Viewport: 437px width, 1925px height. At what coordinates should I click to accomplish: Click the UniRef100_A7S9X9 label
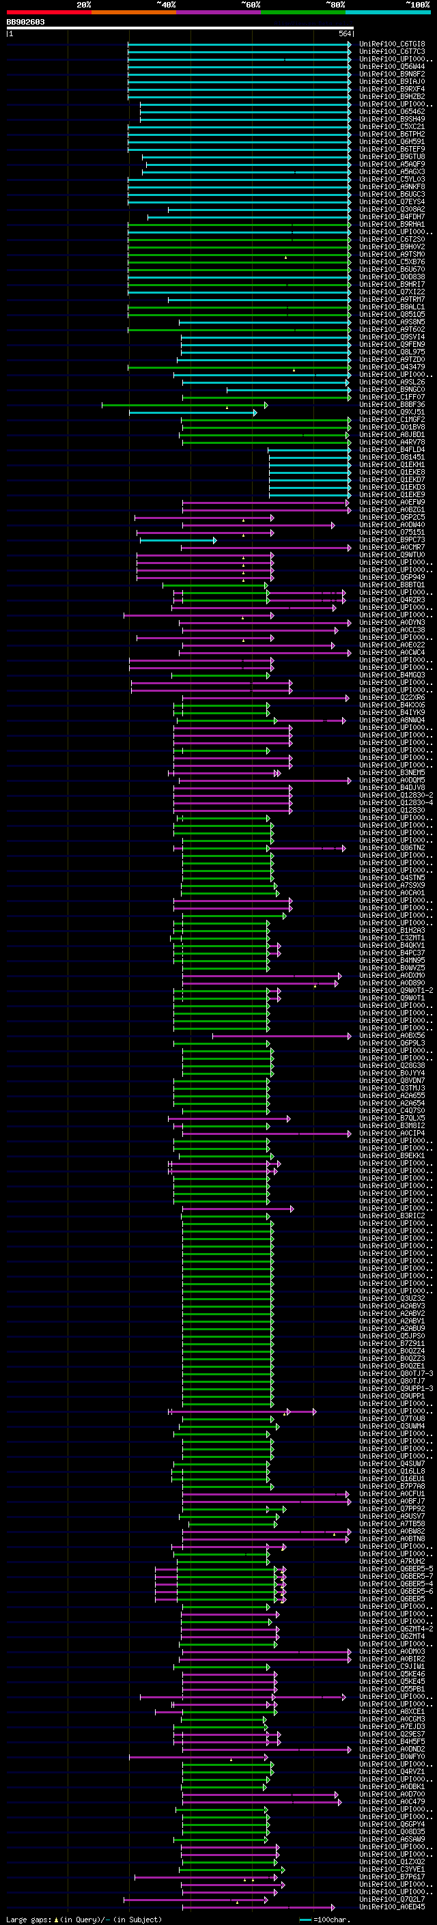tap(392, 886)
